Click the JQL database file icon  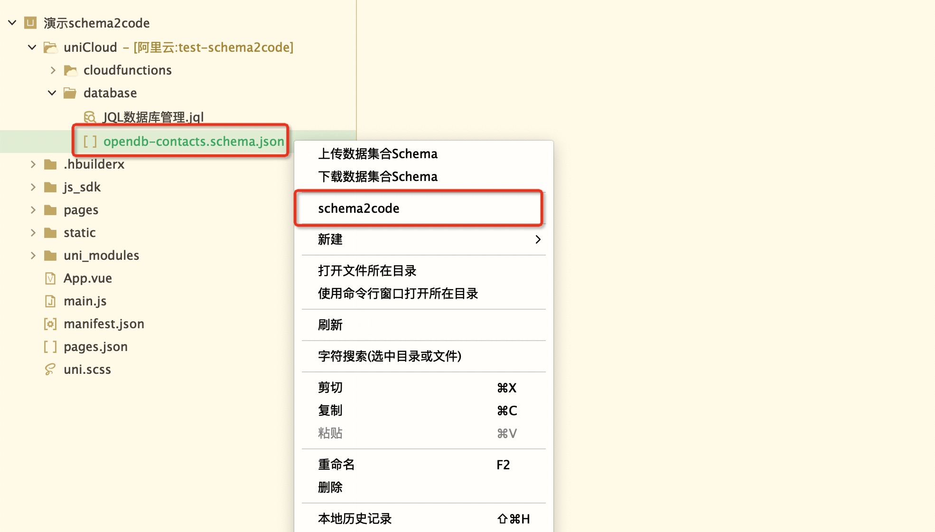[90, 117]
